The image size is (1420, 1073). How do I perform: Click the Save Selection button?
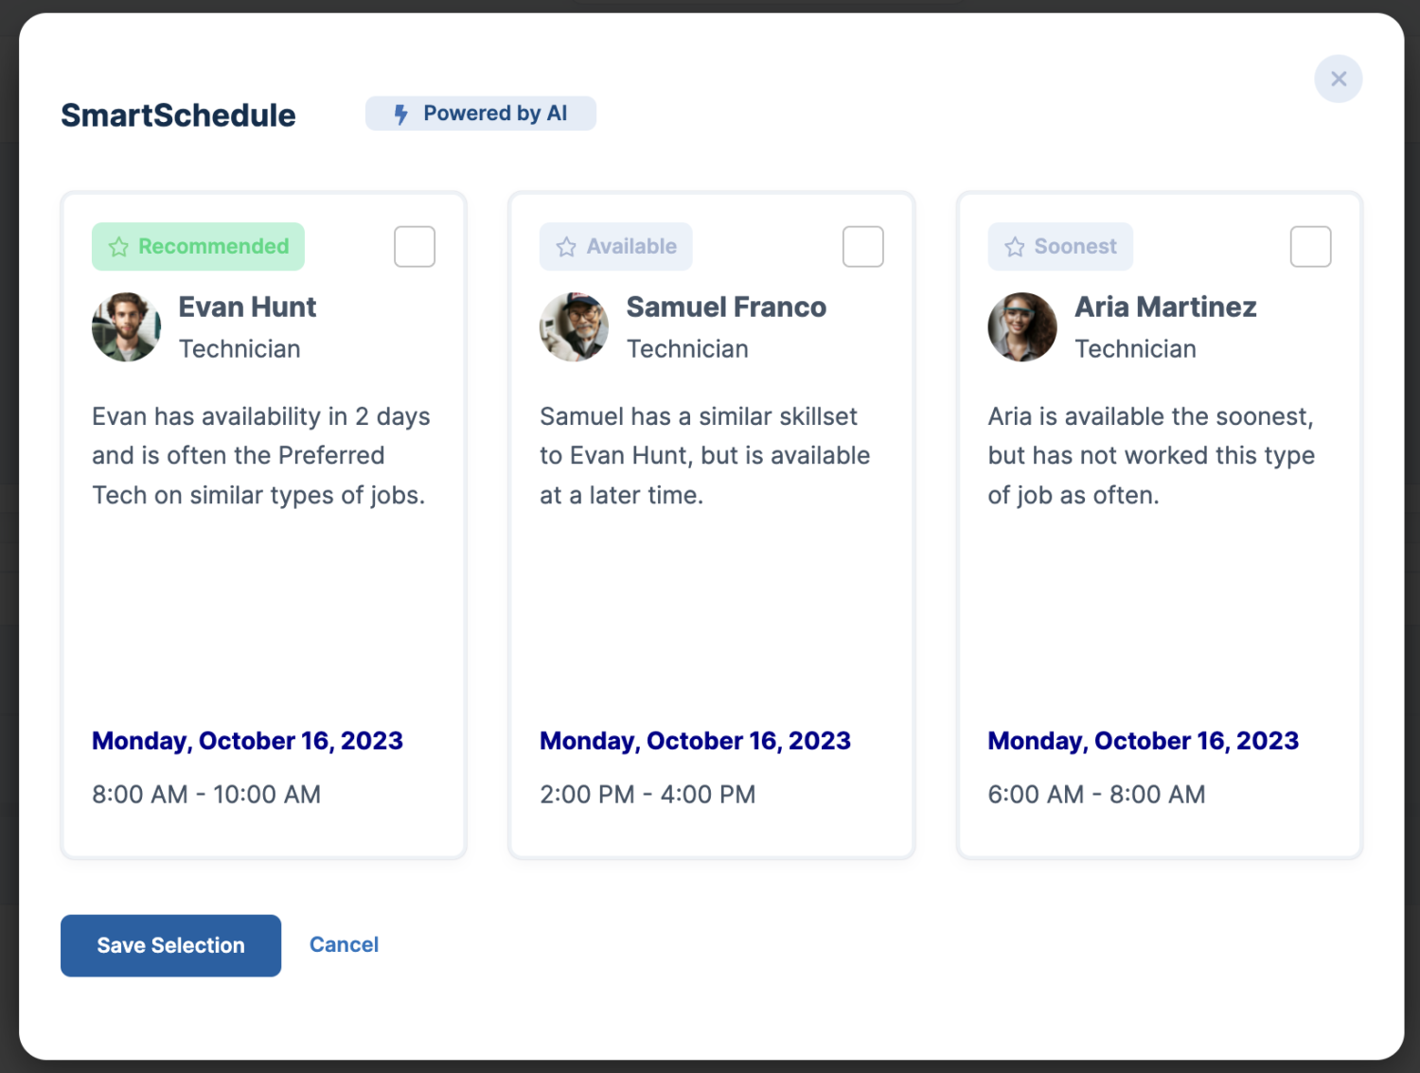point(170,945)
